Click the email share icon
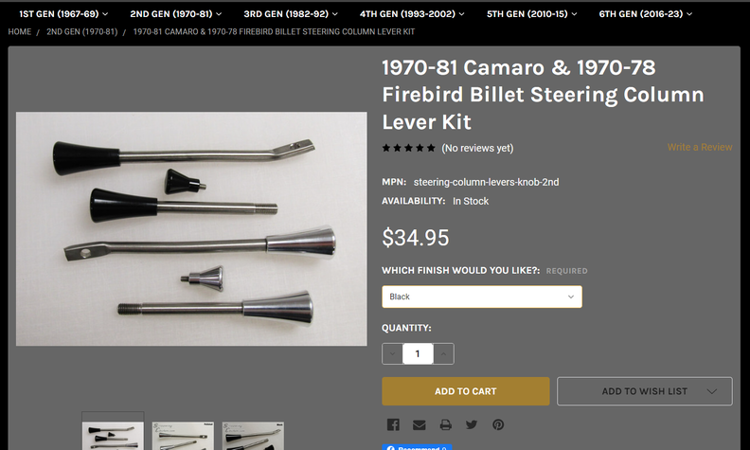750x450 pixels. [x=419, y=425]
